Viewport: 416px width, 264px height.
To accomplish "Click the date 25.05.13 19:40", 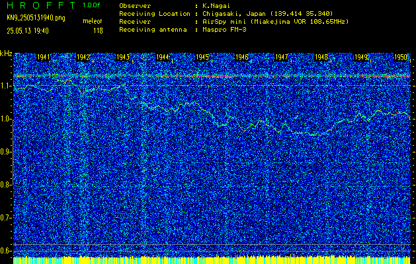I will pyautogui.click(x=28, y=31).
